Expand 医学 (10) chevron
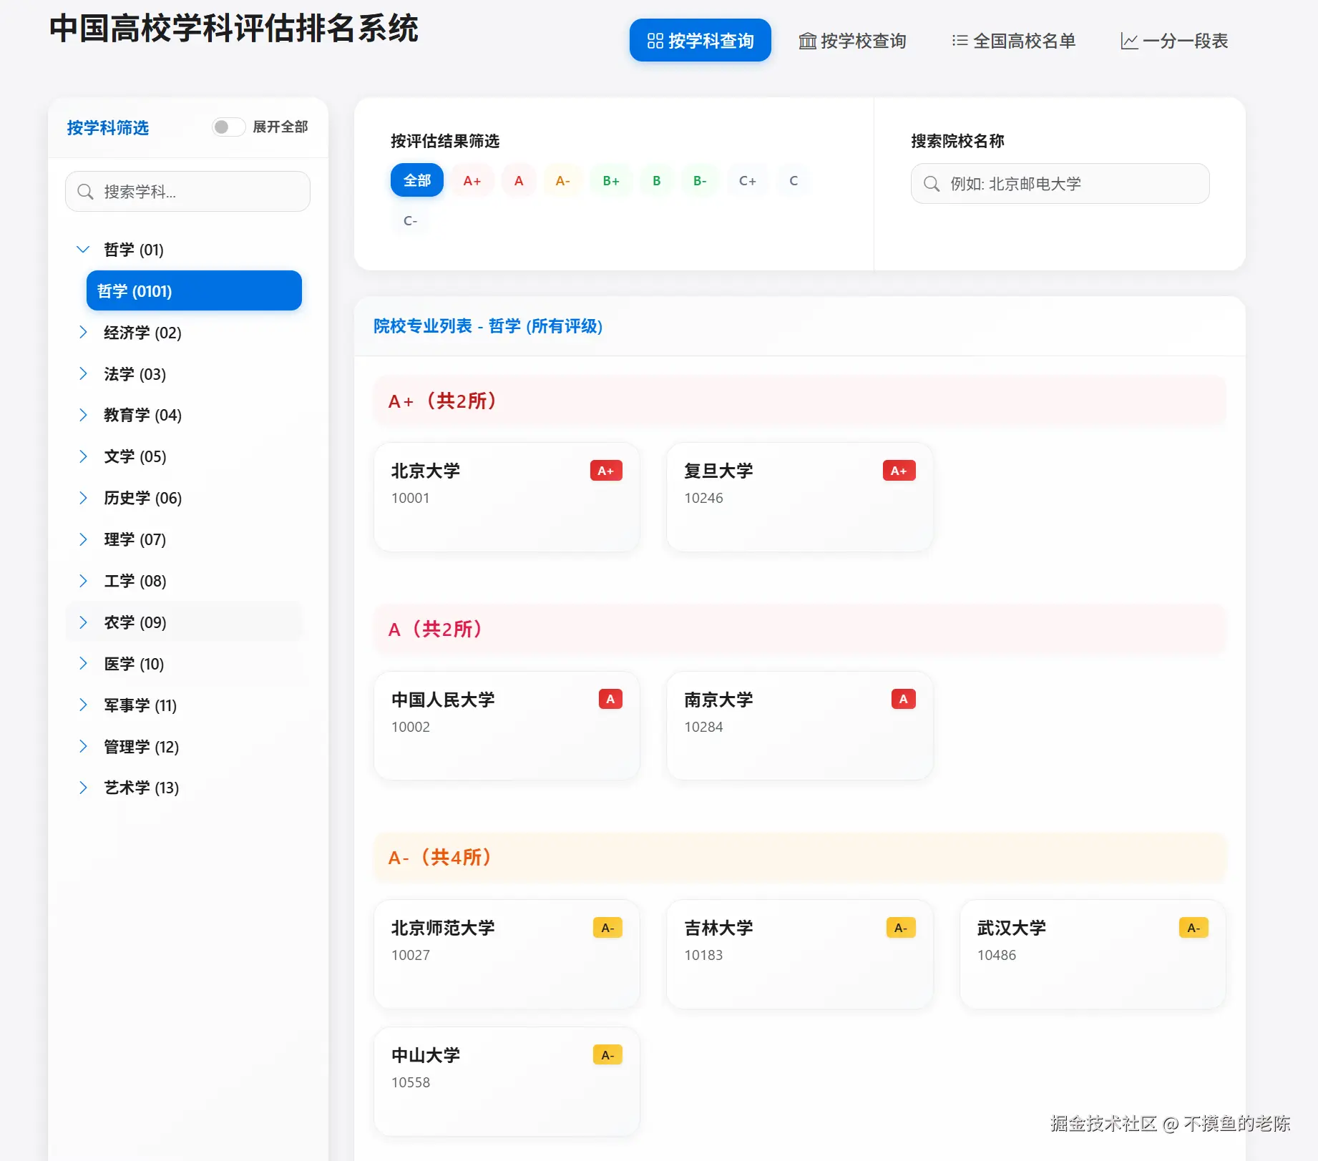 [x=83, y=664]
